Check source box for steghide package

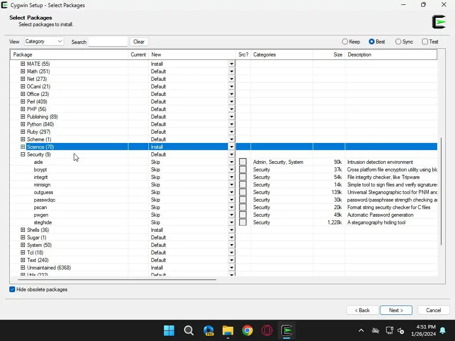pyautogui.click(x=243, y=222)
